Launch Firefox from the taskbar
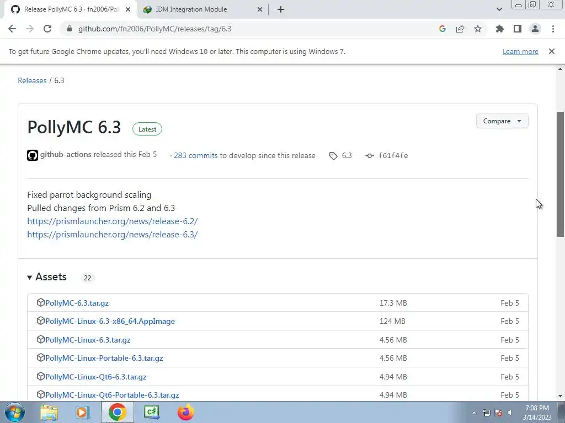The width and height of the screenshot is (565, 423). click(185, 412)
